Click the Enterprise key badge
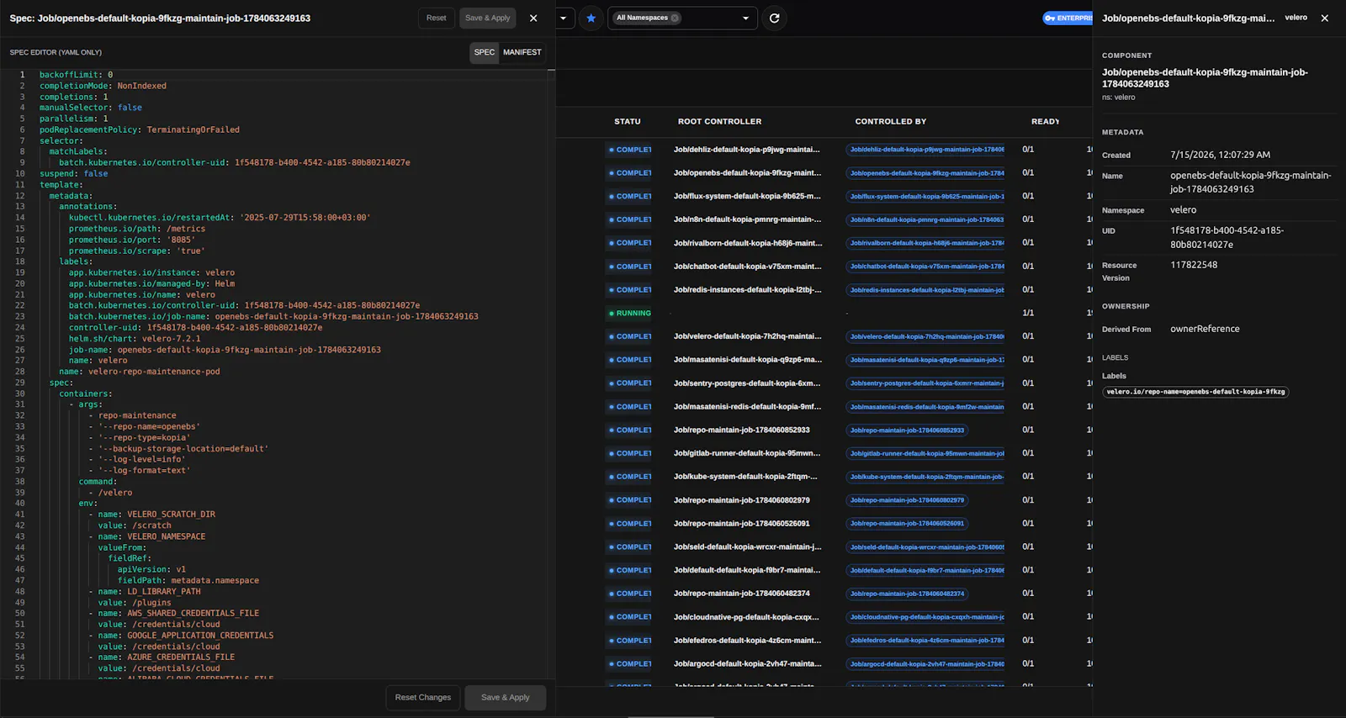Image resolution: width=1346 pixels, height=718 pixels. tap(1068, 18)
